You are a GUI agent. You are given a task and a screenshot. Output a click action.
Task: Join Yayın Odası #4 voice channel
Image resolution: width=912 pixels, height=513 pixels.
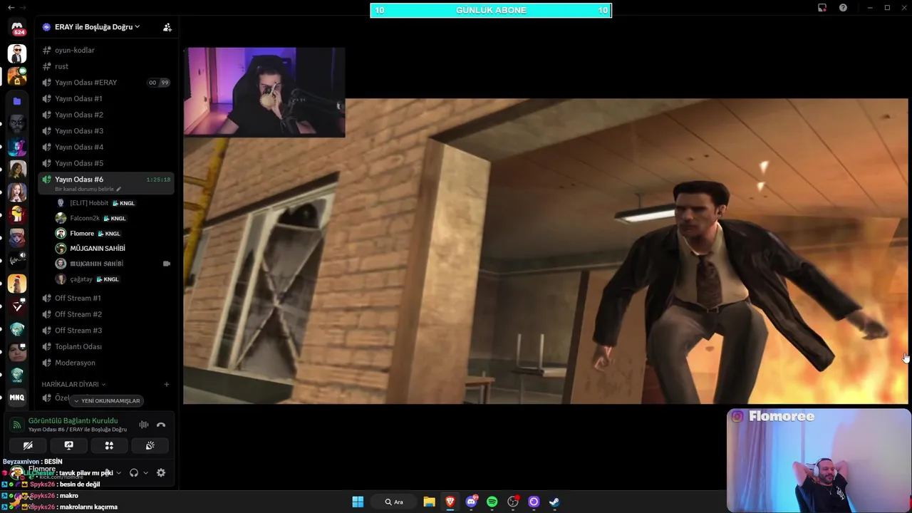[x=107, y=147]
